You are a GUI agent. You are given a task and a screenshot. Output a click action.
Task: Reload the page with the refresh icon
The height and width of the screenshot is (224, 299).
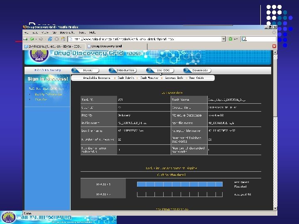[x=50, y=39]
